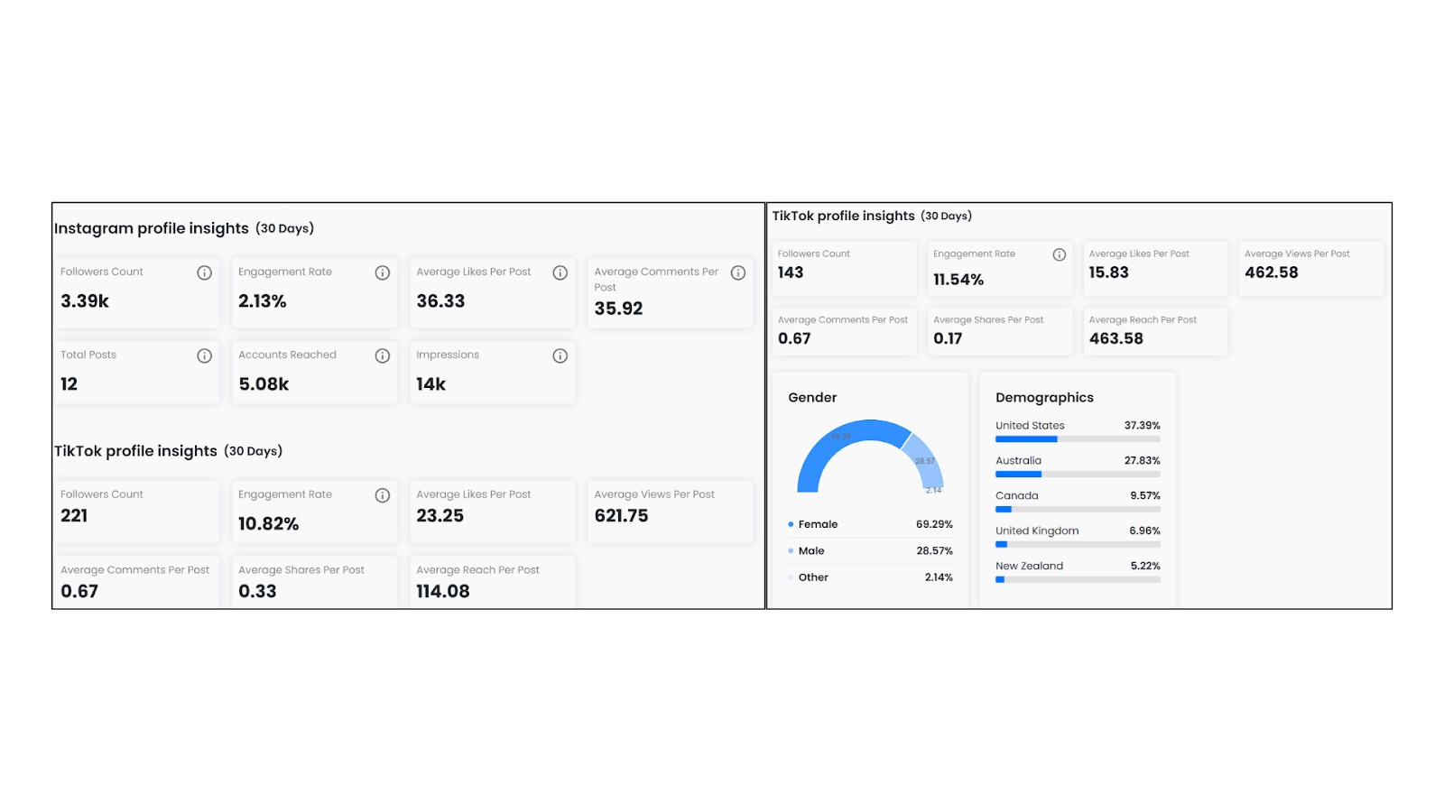
Task: Click the Other entry in the Gender legend
Action: click(813, 577)
